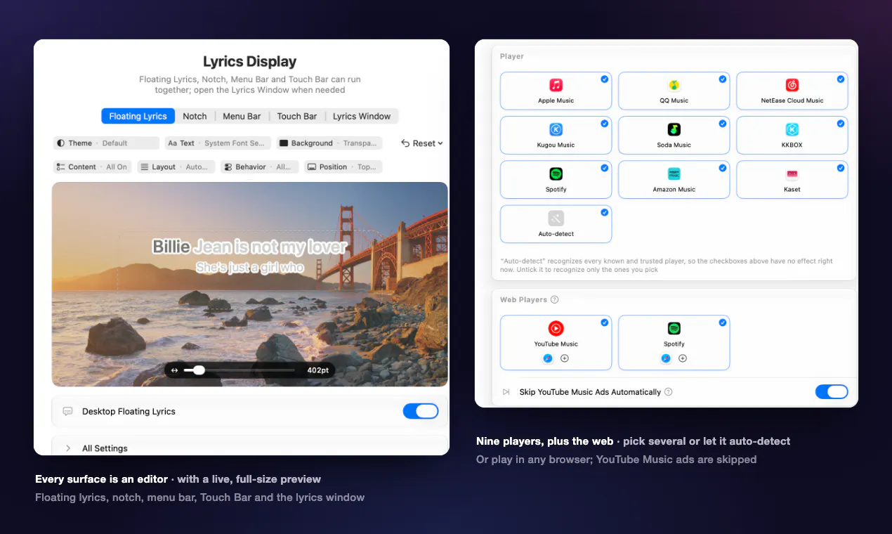The height and width of the screenshot is (534, 892).
Task: Add a browser with plus under YouTube Music
Action: point(564,358)
